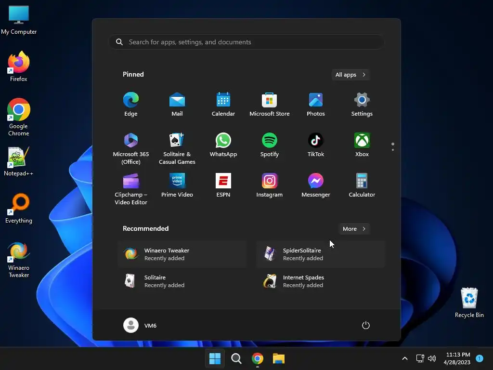Open Chrome from the taskbar

[258, 358]
